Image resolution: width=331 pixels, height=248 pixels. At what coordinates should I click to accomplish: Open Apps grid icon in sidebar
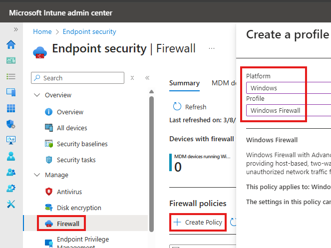11,108
